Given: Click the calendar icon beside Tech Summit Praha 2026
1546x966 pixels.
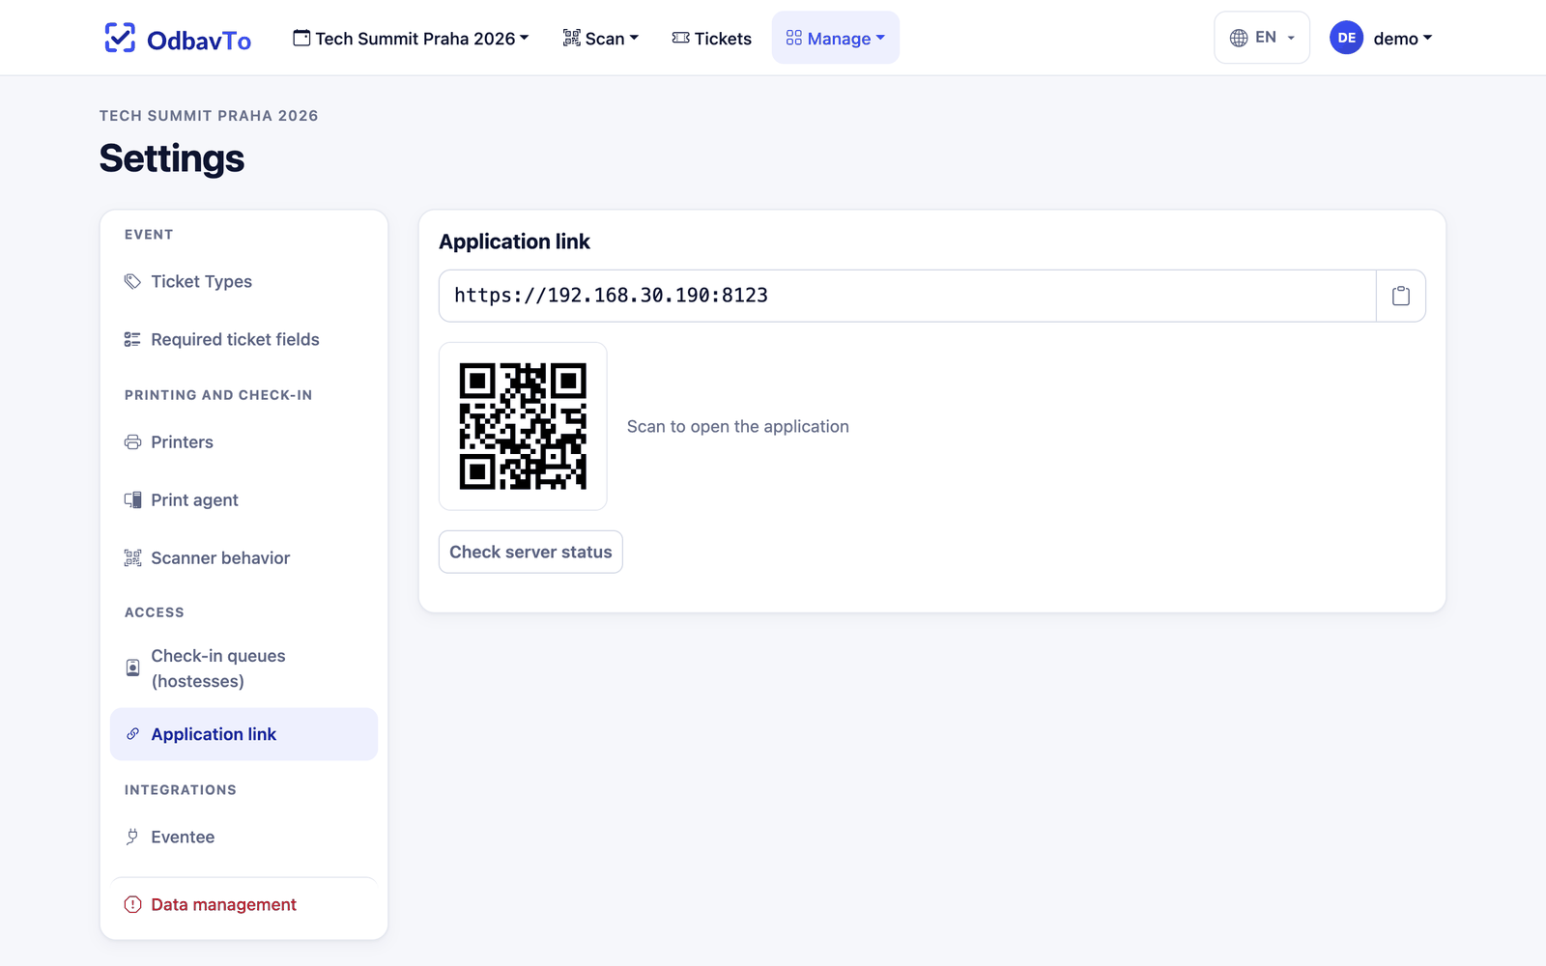Looking at the screenshot, I should [x=301, y=38].
